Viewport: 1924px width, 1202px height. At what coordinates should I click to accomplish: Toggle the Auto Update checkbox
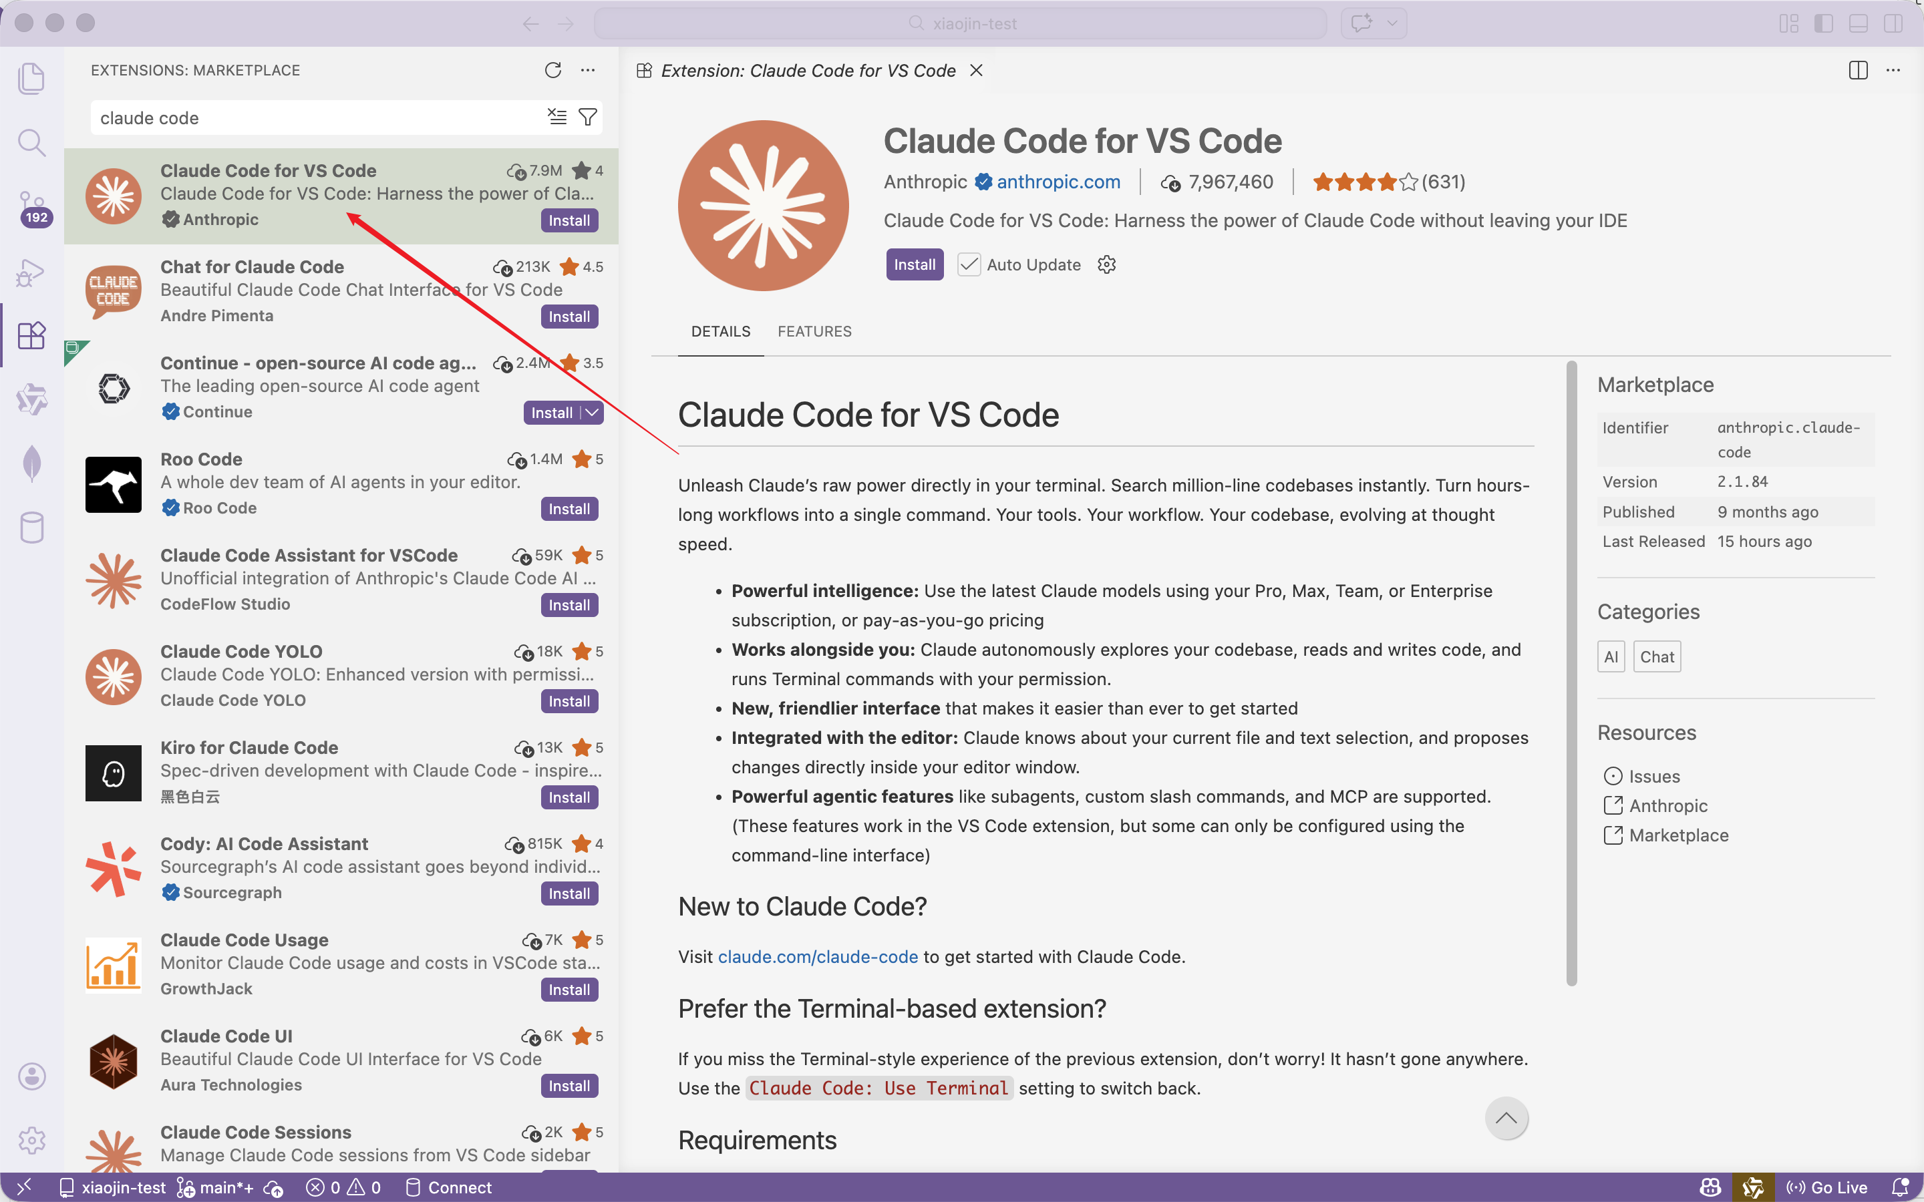[x=969, y=264]
